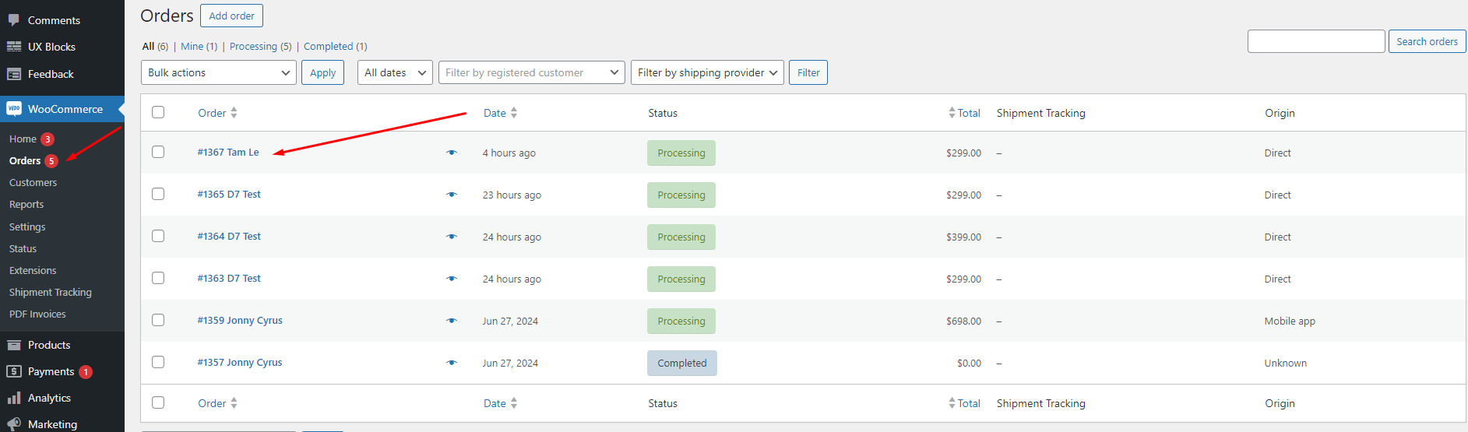The width and height of the screenshot is (1468, 432).
Task: Select the checkbox for order #1364
Action: tap(158, 236)
